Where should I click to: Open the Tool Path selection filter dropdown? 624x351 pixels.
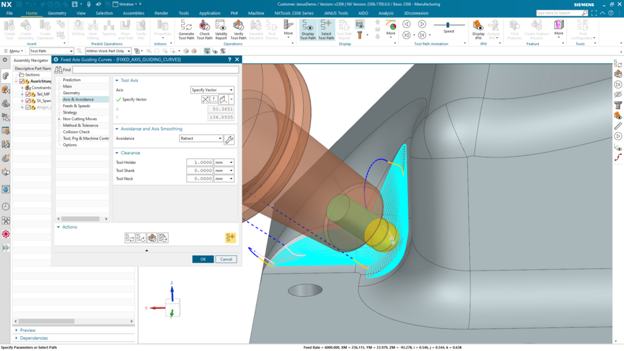click(52, 51)
